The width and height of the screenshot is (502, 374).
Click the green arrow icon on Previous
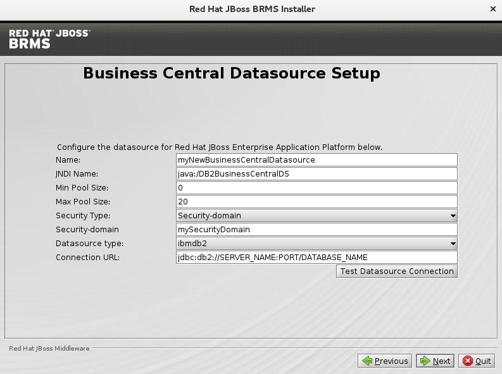(367, 361)
